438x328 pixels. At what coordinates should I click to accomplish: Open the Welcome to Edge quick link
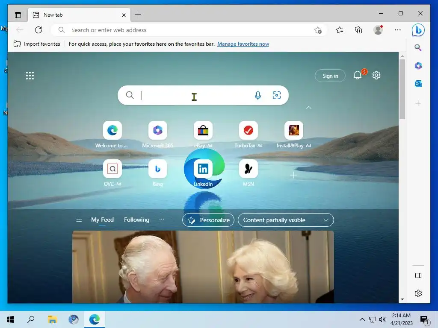(x=112, y=135)
